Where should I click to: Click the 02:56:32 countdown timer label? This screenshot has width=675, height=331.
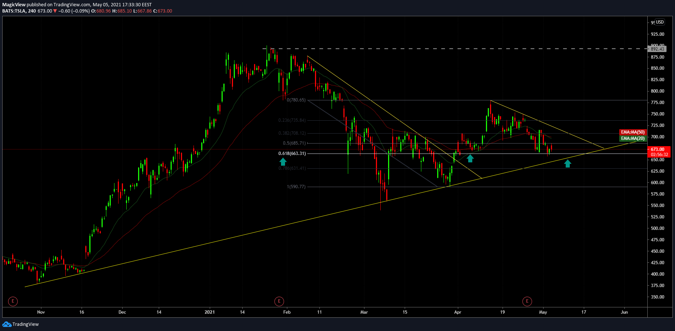pos(659,155)
